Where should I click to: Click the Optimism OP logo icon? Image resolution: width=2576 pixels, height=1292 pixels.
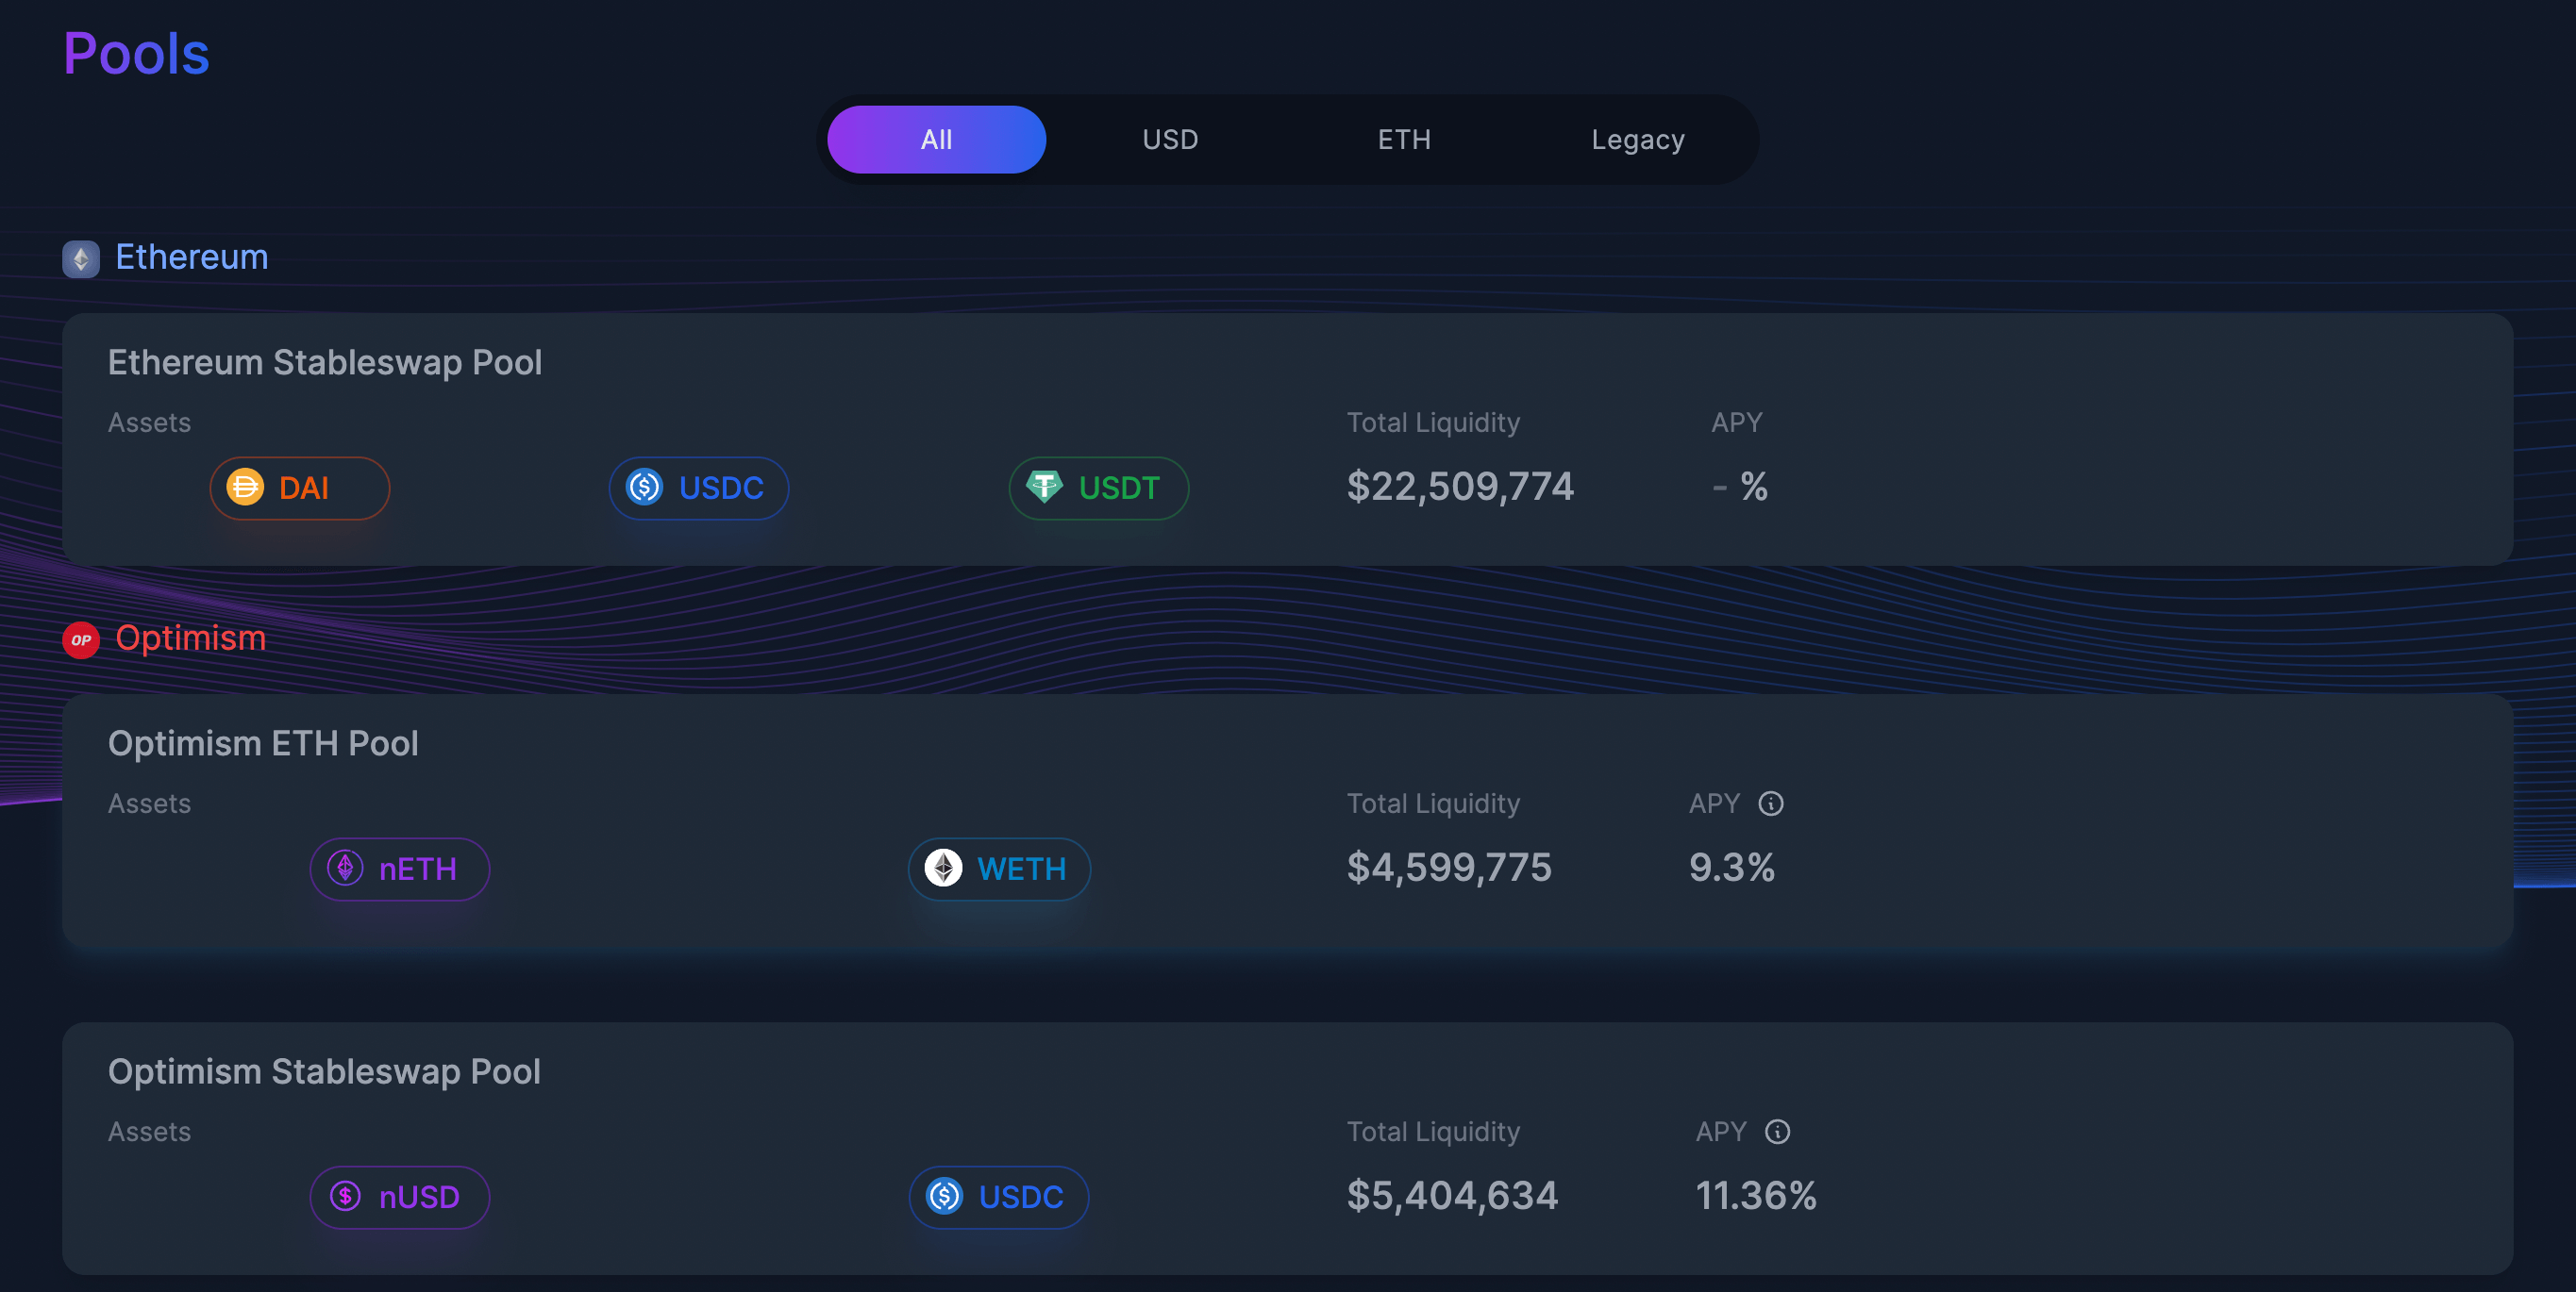coord(81,639)
